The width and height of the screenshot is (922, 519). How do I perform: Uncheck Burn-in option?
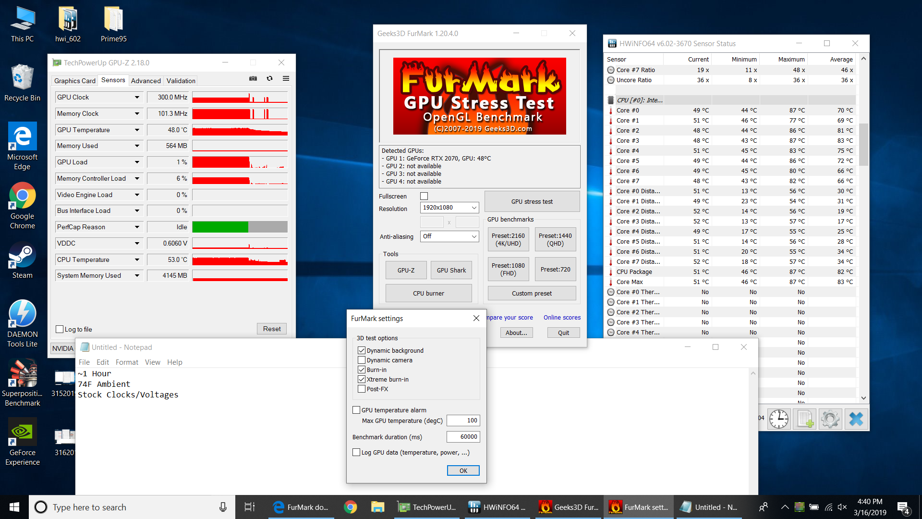(x=362, y=370)
